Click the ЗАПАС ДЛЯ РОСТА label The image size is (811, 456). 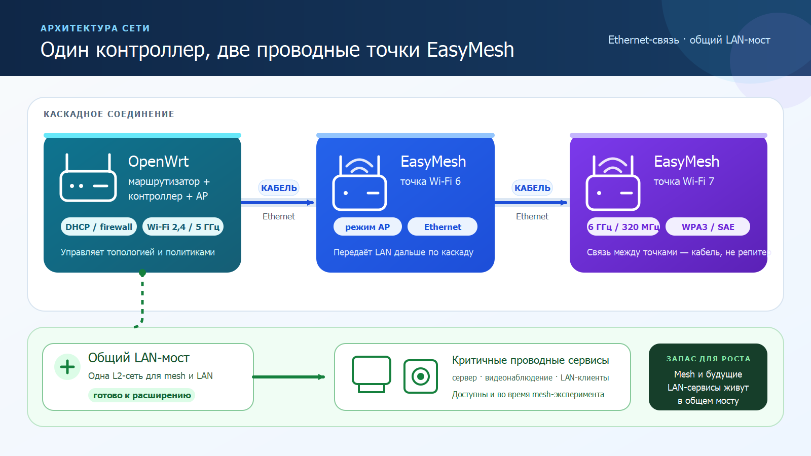[x=708, y=359]
